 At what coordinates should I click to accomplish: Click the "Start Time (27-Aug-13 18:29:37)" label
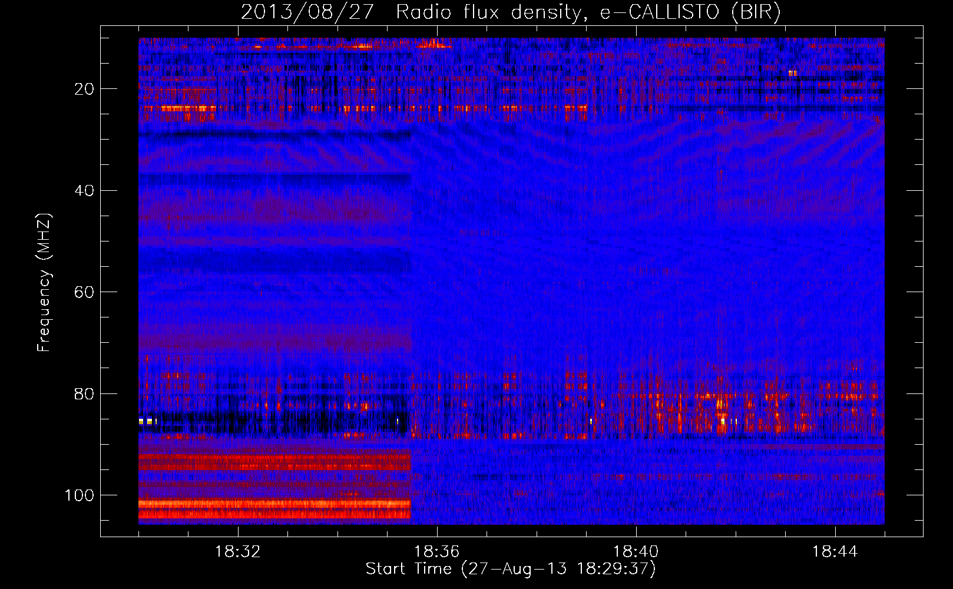pos(511,569)
